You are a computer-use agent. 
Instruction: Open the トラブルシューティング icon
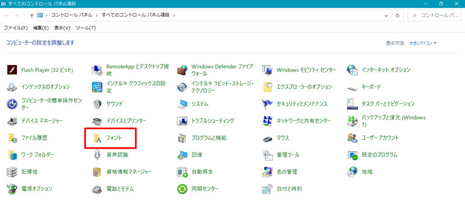point(183,121)
